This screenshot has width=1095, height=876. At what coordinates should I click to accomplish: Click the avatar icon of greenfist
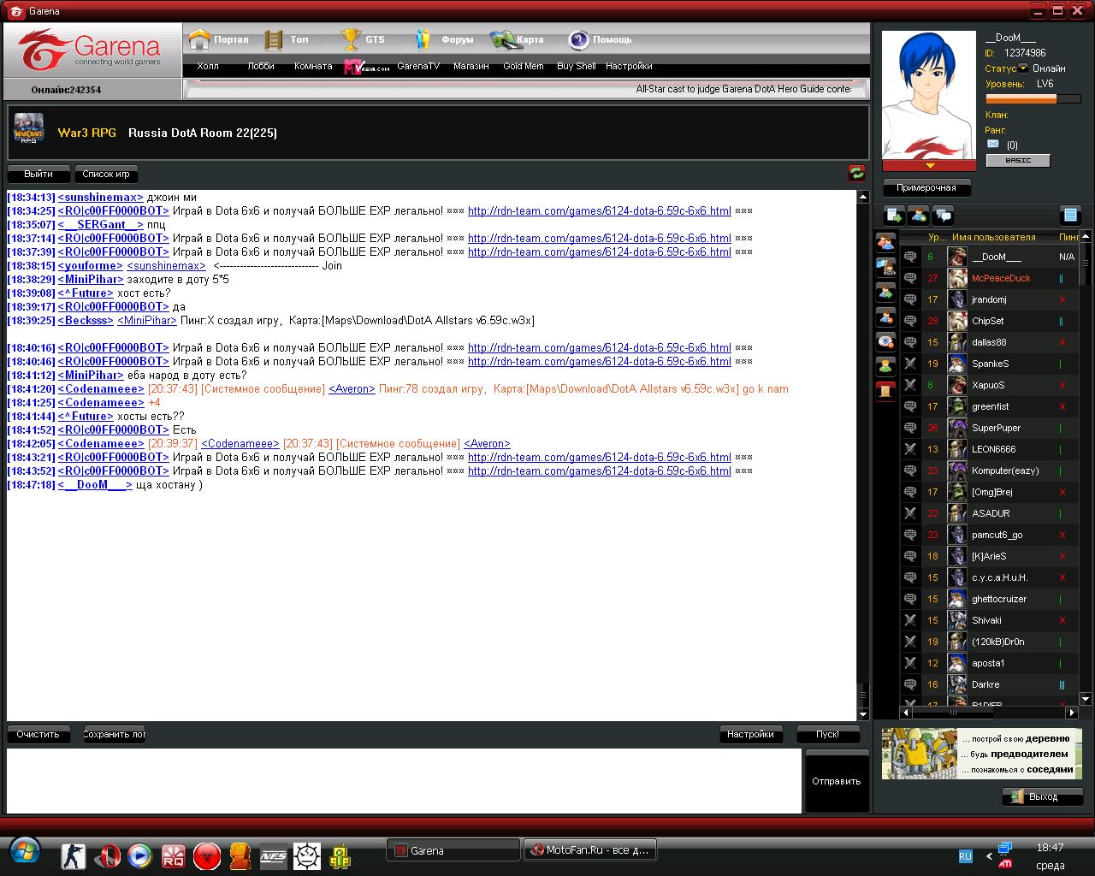click(x=956, y=406)
